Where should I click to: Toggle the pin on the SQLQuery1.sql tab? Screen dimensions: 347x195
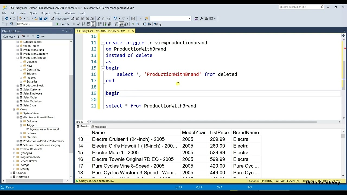pyautogui.click(x=128, y=31)
